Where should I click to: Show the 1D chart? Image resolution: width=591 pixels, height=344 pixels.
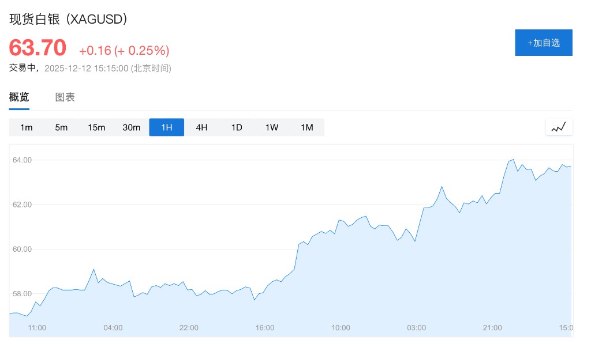237,127
